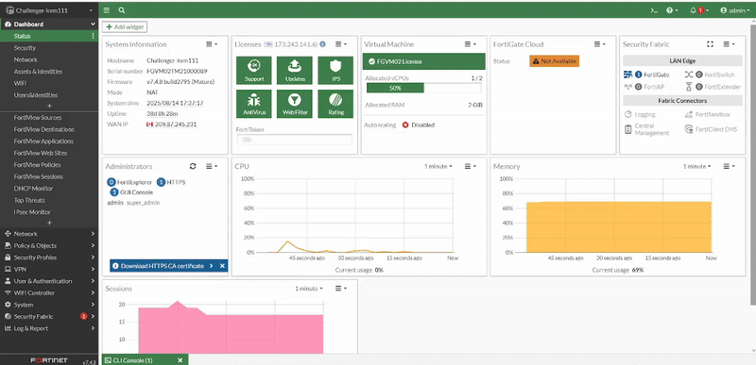756x365 pixels.
Task: Click the Web Filter license tile
Action: point(295,104)
